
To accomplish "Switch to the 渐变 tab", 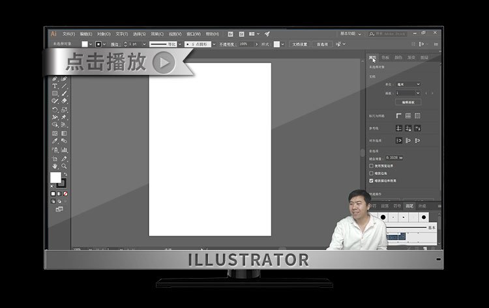I will 411,57.
